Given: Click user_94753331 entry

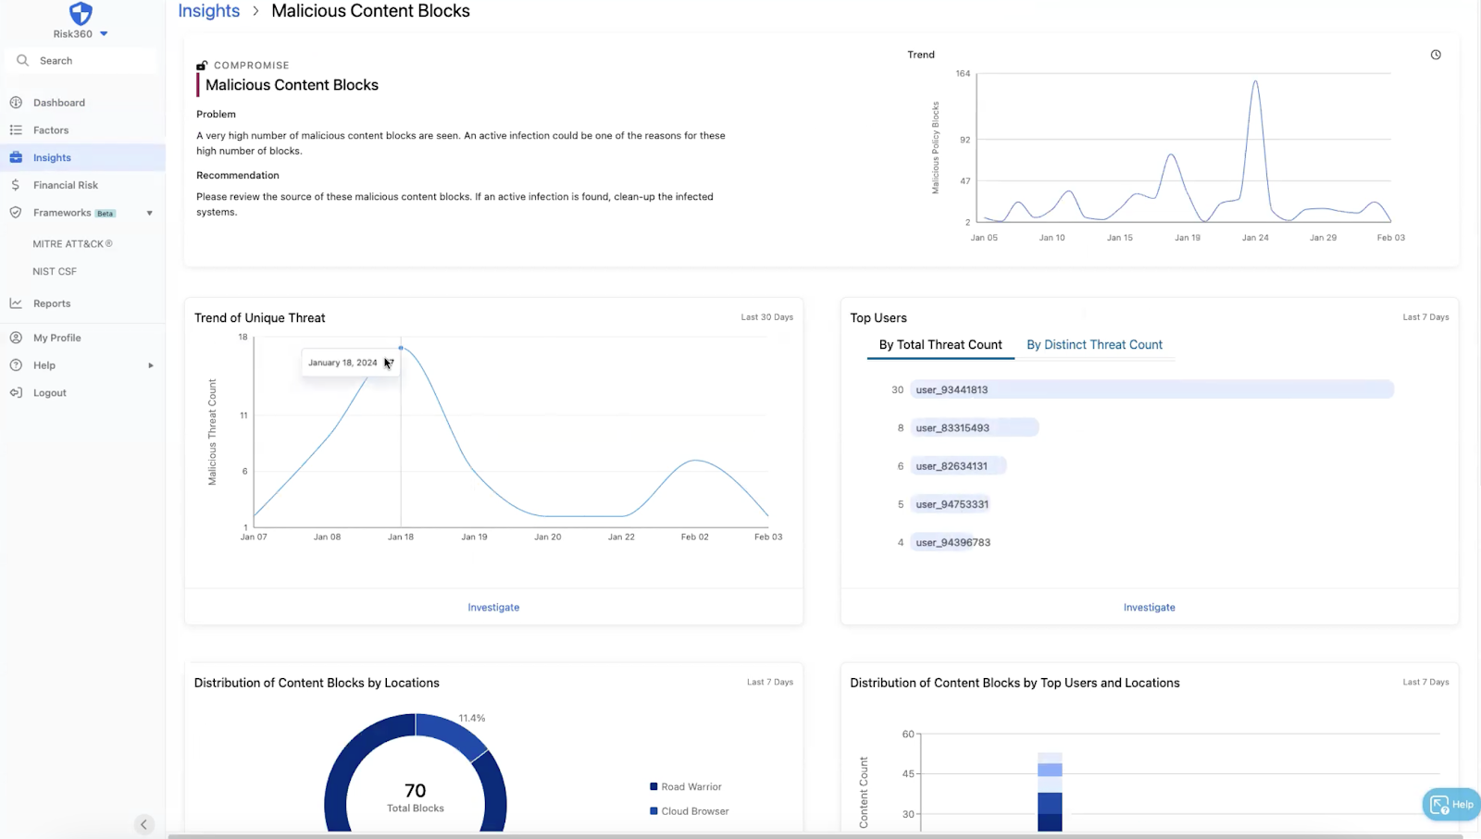Looking at the screenshot, I should pyautogui.click(x=952, y=504).
